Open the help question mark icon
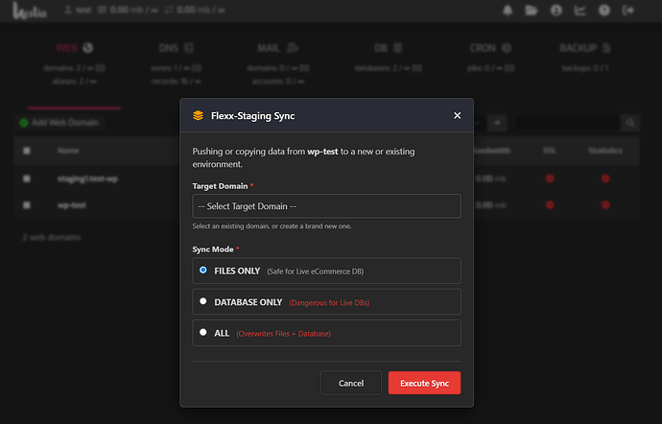This screenshot has width=662, height=424. tap(603, 11)
